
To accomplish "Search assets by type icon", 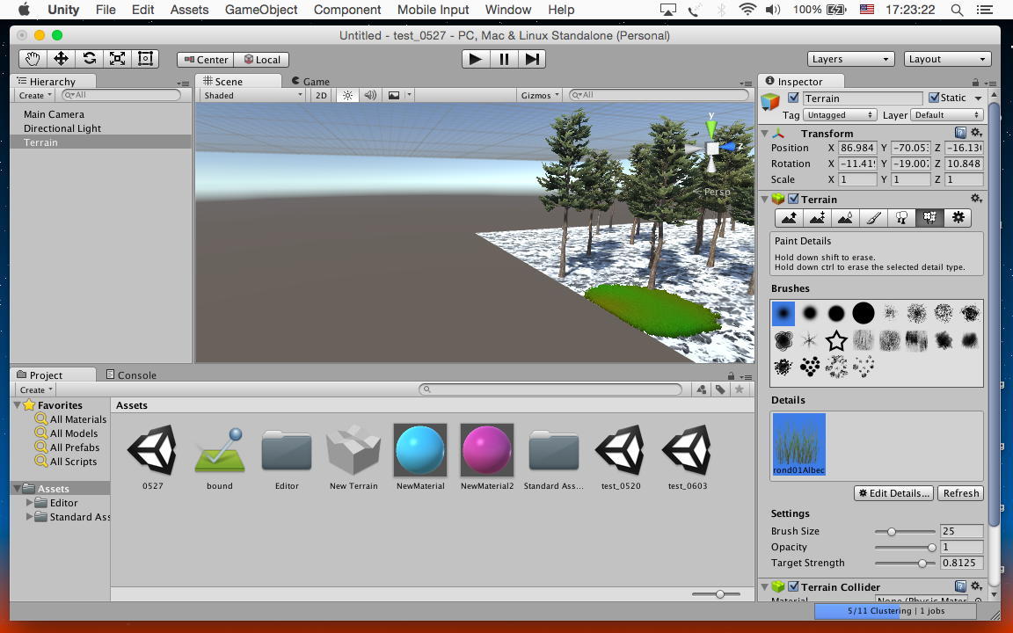I will (x=701, y=389).
